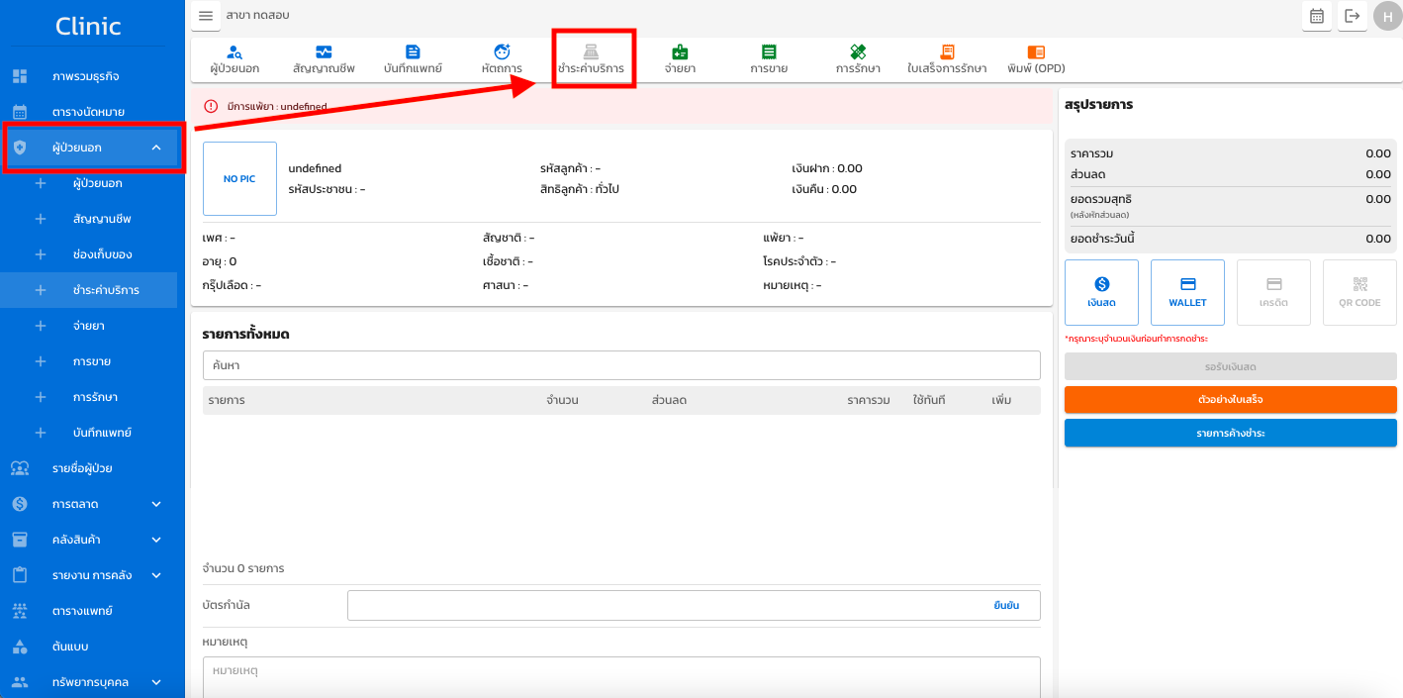Expand การตลาด sidebar chevron

156,504
